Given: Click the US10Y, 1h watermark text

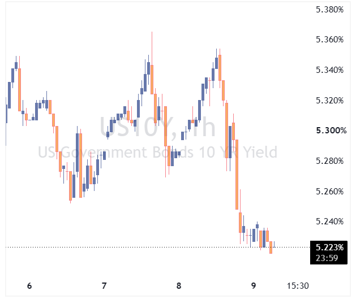Looking at the screenshot, I should [x=157, y=127].
